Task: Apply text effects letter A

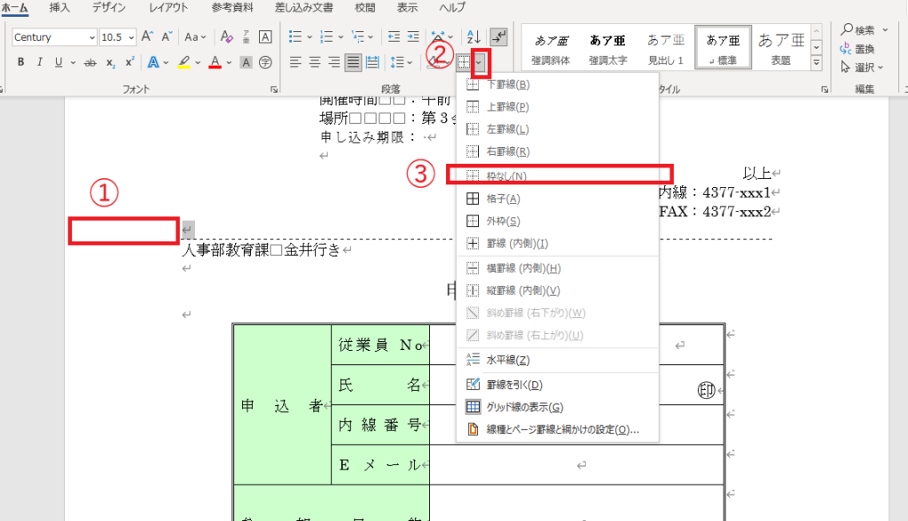Action: click(x=153, y=62)
